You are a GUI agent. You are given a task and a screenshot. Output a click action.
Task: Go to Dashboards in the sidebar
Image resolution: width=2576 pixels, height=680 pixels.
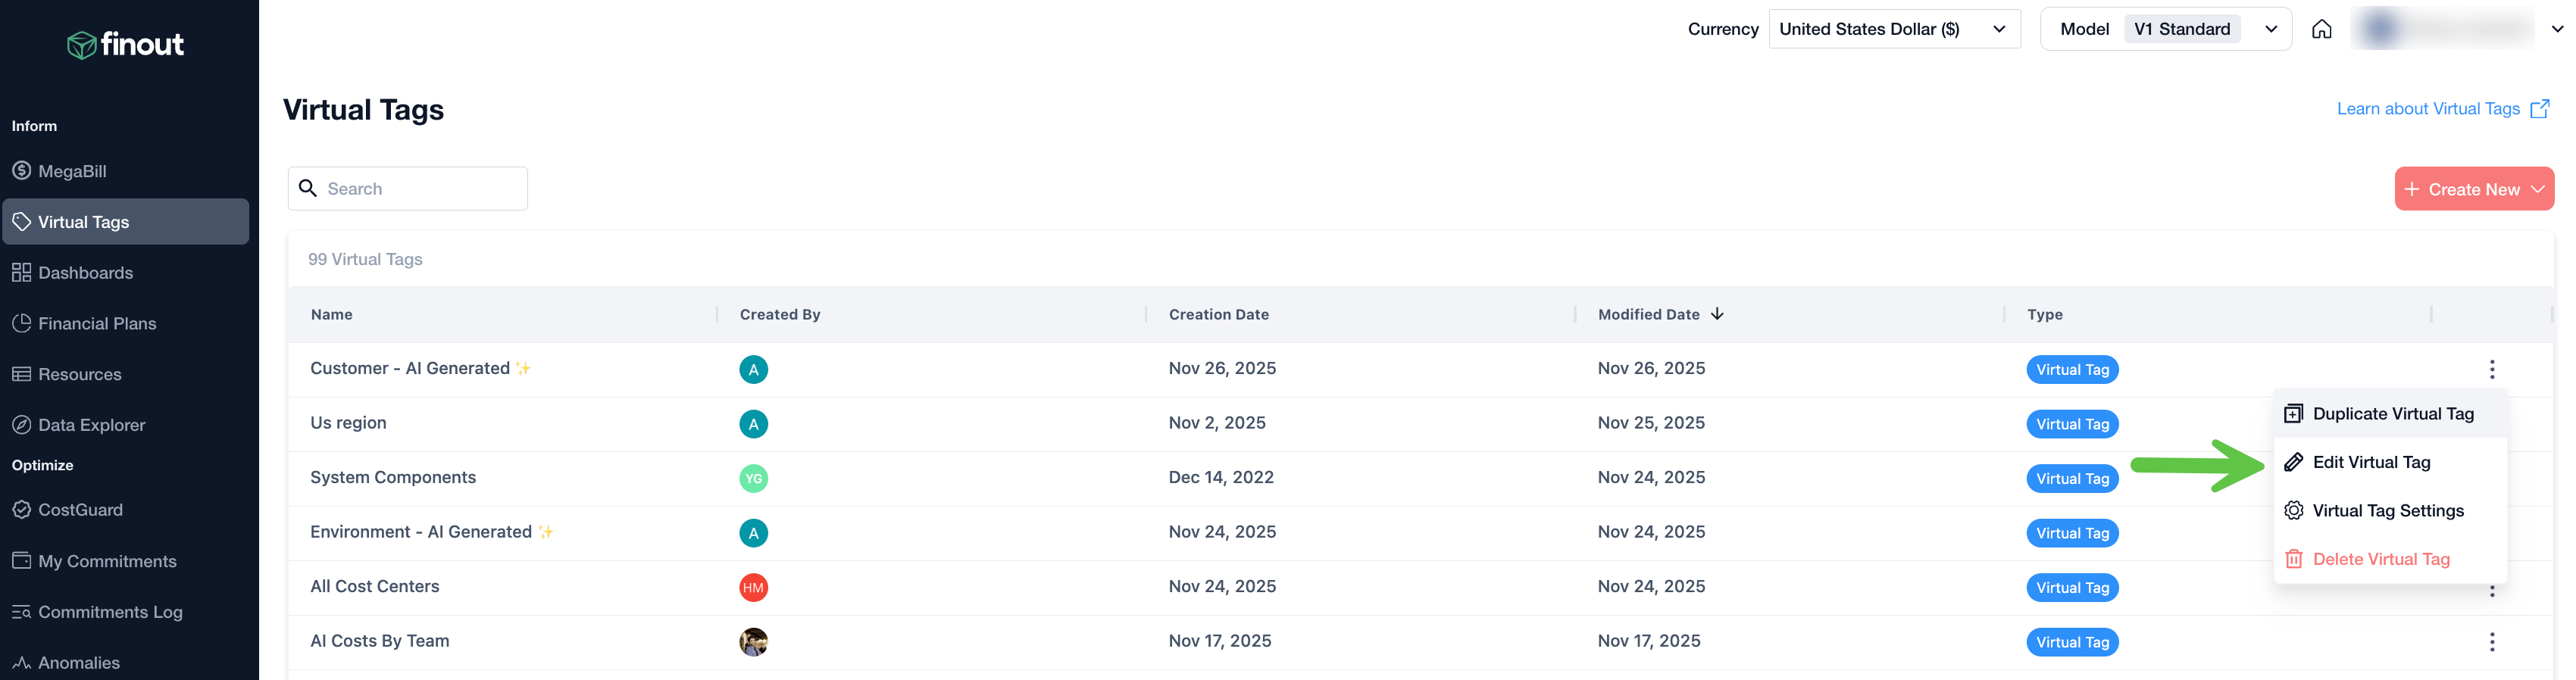click(85, 273)
